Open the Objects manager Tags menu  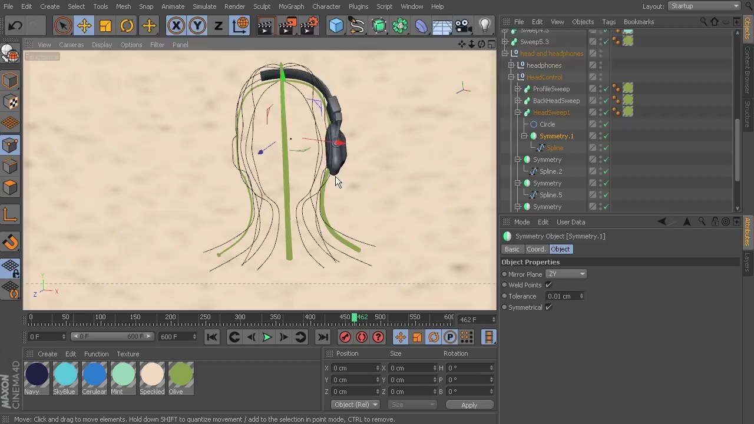point(609,22)
